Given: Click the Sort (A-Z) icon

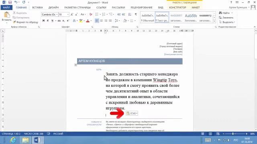Looking at the screenshot, I should point(130,14).
